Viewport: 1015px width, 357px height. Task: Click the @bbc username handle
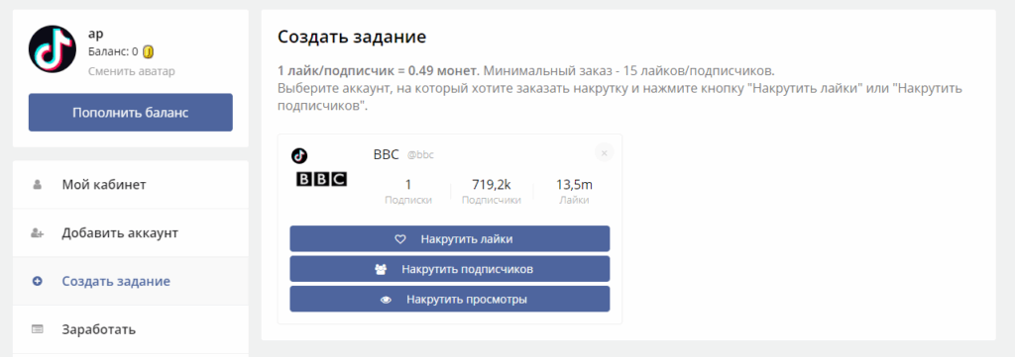[420, 155]
